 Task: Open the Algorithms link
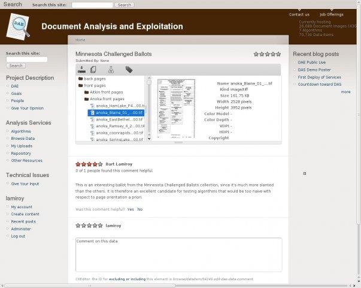click(21, 131)
